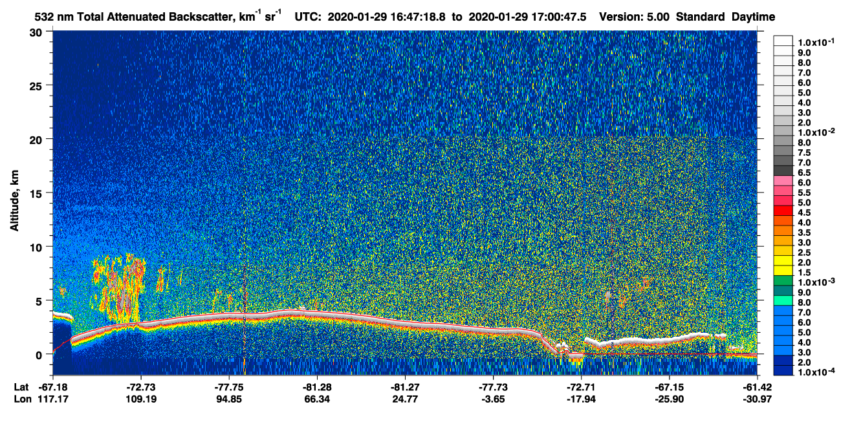Click the longitude value '24.77'
Viewport: 841px width, 431px height.
coord(405,399)
